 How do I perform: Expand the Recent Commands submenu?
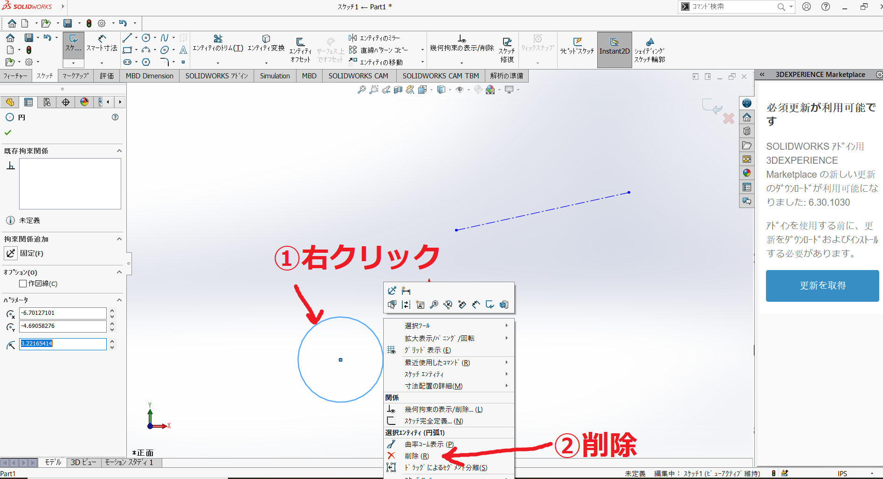(x=449, y=362)
